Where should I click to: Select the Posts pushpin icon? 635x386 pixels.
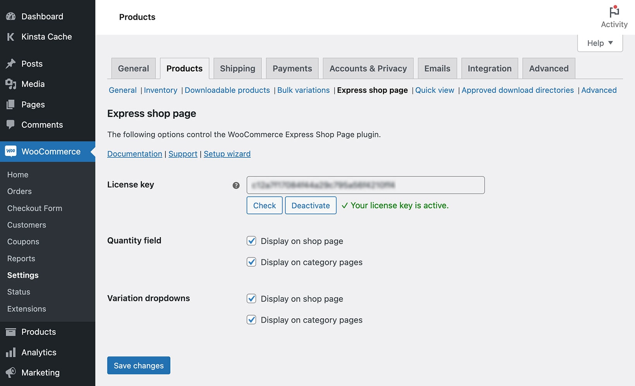click(x=11, y=63)
